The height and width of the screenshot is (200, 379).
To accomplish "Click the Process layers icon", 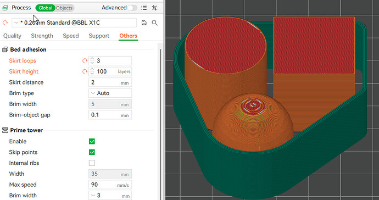I will coord(5,8).
